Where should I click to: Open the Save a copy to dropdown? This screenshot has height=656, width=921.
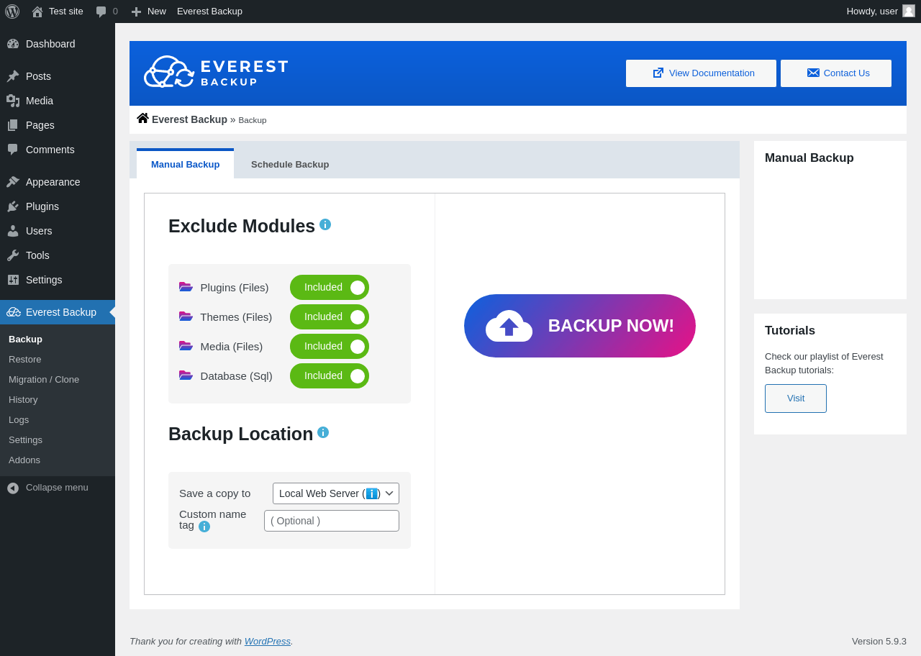336,493
